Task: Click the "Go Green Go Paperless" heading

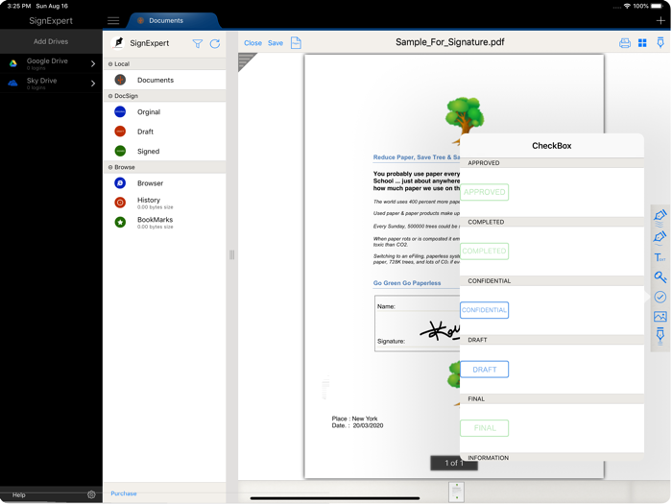Action: (407, 283)
